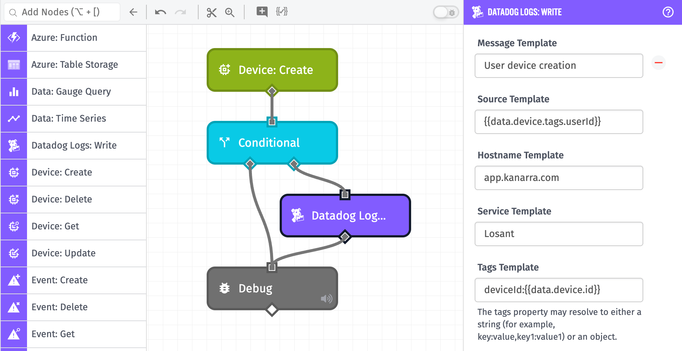Click the Conditional node's left false output

pos(250,164)
